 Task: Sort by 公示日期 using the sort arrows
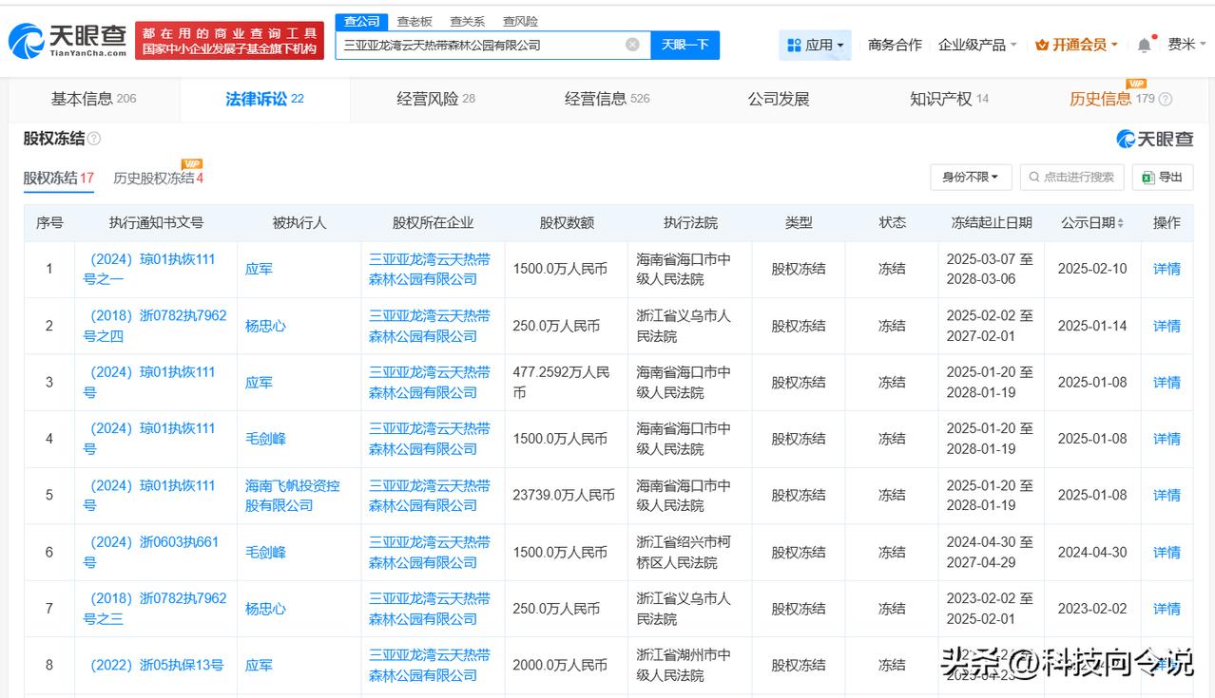tap(1121, 223)
